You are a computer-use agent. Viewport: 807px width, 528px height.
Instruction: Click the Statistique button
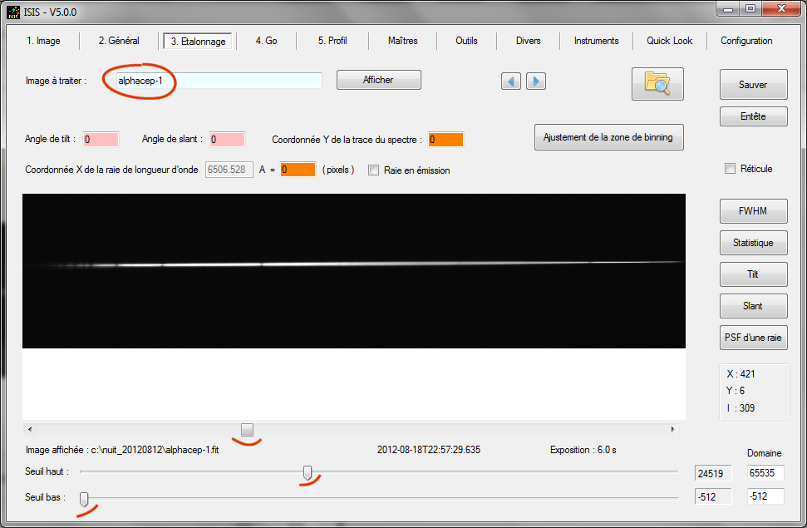click(x=753, y=243)
